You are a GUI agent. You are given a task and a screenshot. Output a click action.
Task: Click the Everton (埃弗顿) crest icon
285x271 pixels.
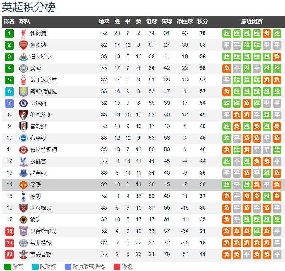[x=23, y=173]
